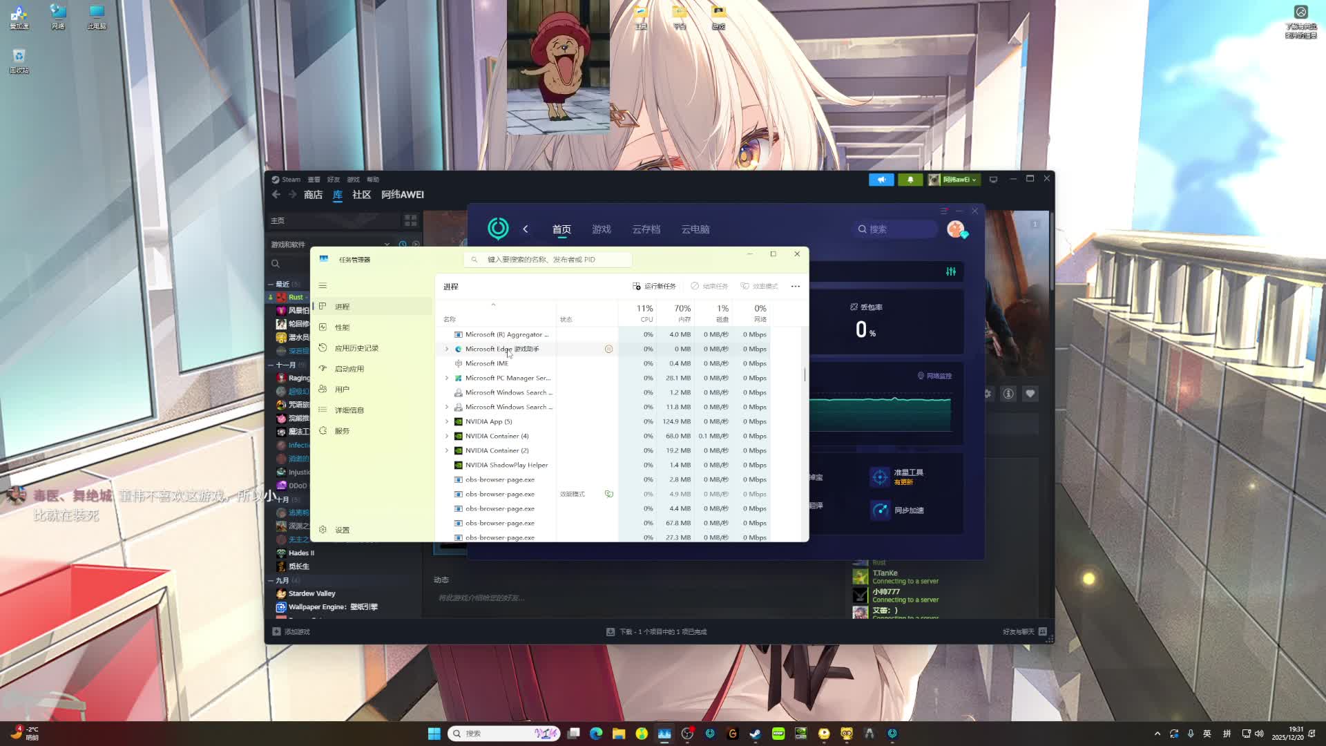Viewport: 1326px width, 746px height.
Task: Toggle Task Manager hamburger navigation menu
Action: tap(323, 286)
